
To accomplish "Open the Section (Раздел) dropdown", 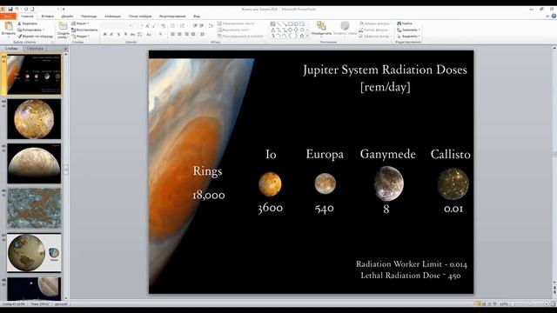I will click(x=81, y=37).
